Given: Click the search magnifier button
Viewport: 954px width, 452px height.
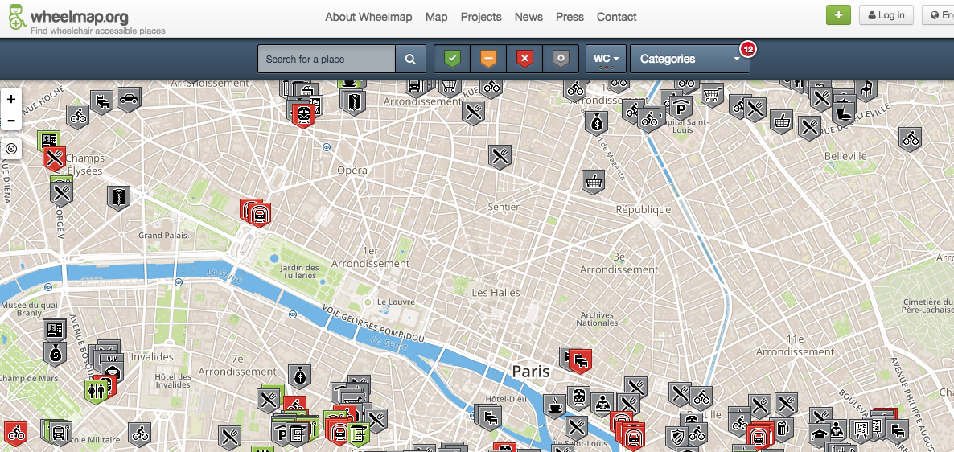Looking at the screenshot, I should [411, 59].
